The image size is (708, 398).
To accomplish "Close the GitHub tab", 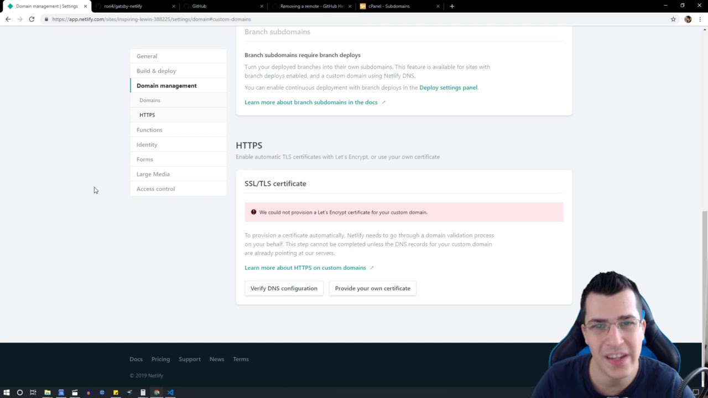I will [262, 6].
